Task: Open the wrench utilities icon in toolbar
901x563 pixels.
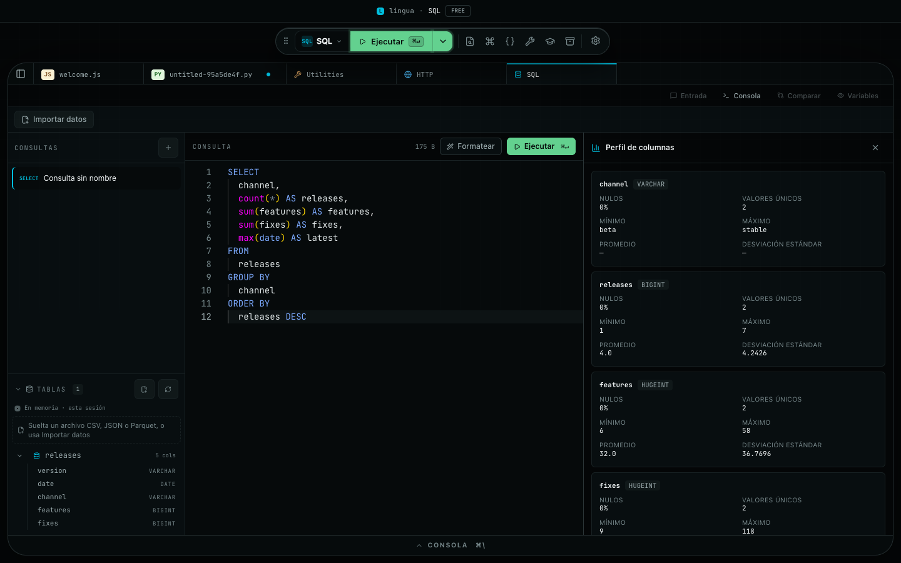Action: pyautogui.click(x=530, y=41)
